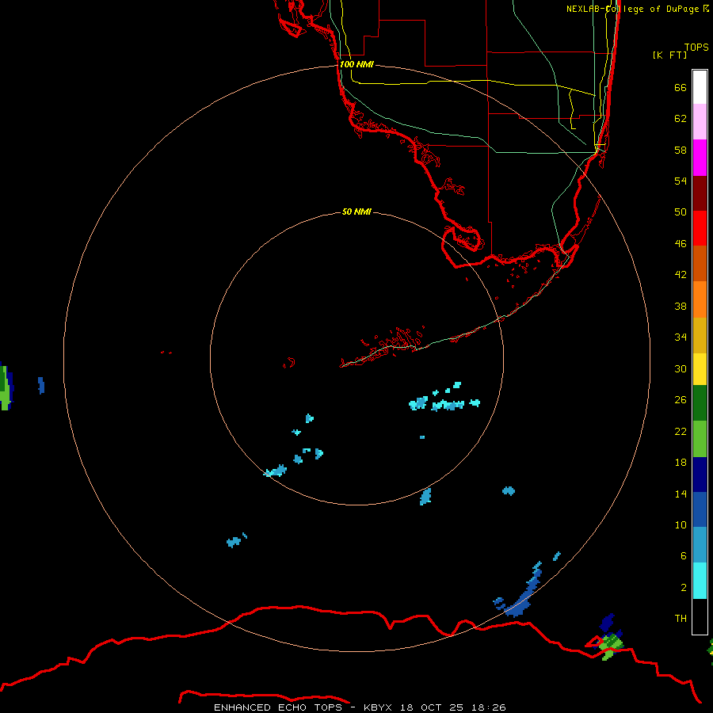Click the '30' legend value
This screenshot has width=713, height=713.
[x=681, y=368]
